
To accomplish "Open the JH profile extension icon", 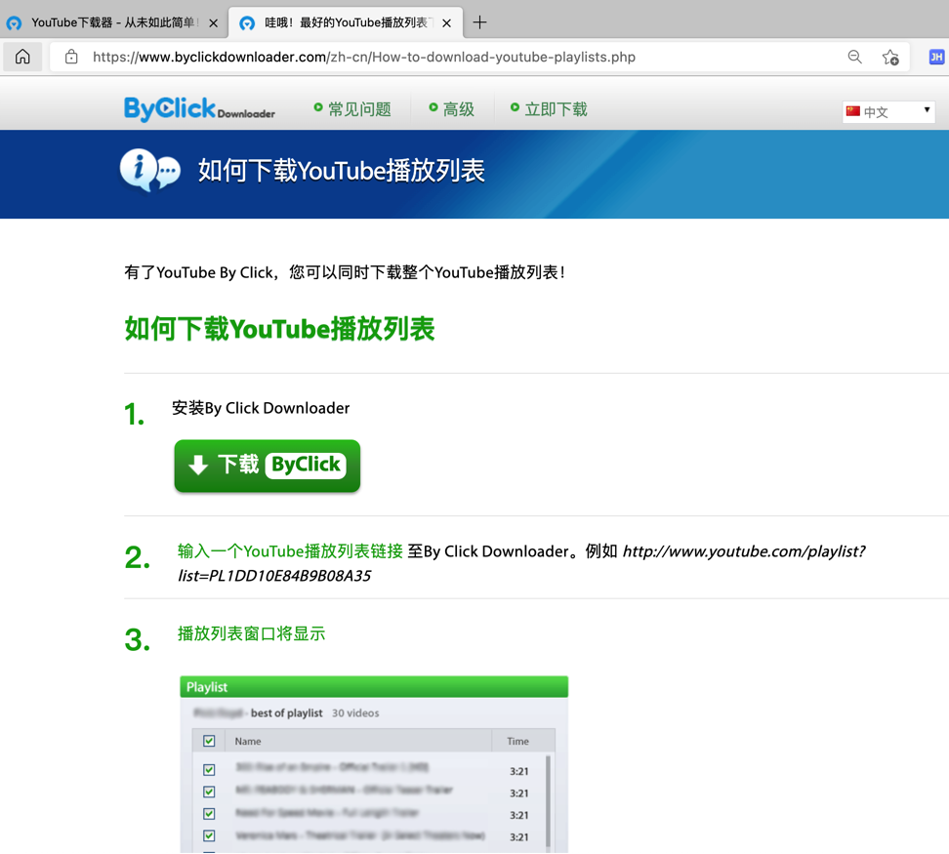I will [935, 57].
